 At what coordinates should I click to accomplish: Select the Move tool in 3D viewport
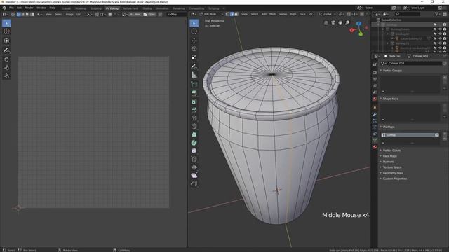point(194,41)
